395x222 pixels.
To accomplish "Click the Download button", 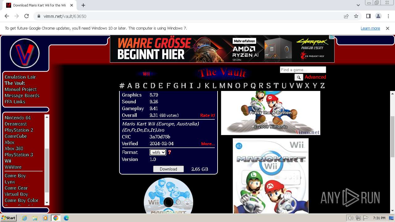I will click(x=168, y=169).
